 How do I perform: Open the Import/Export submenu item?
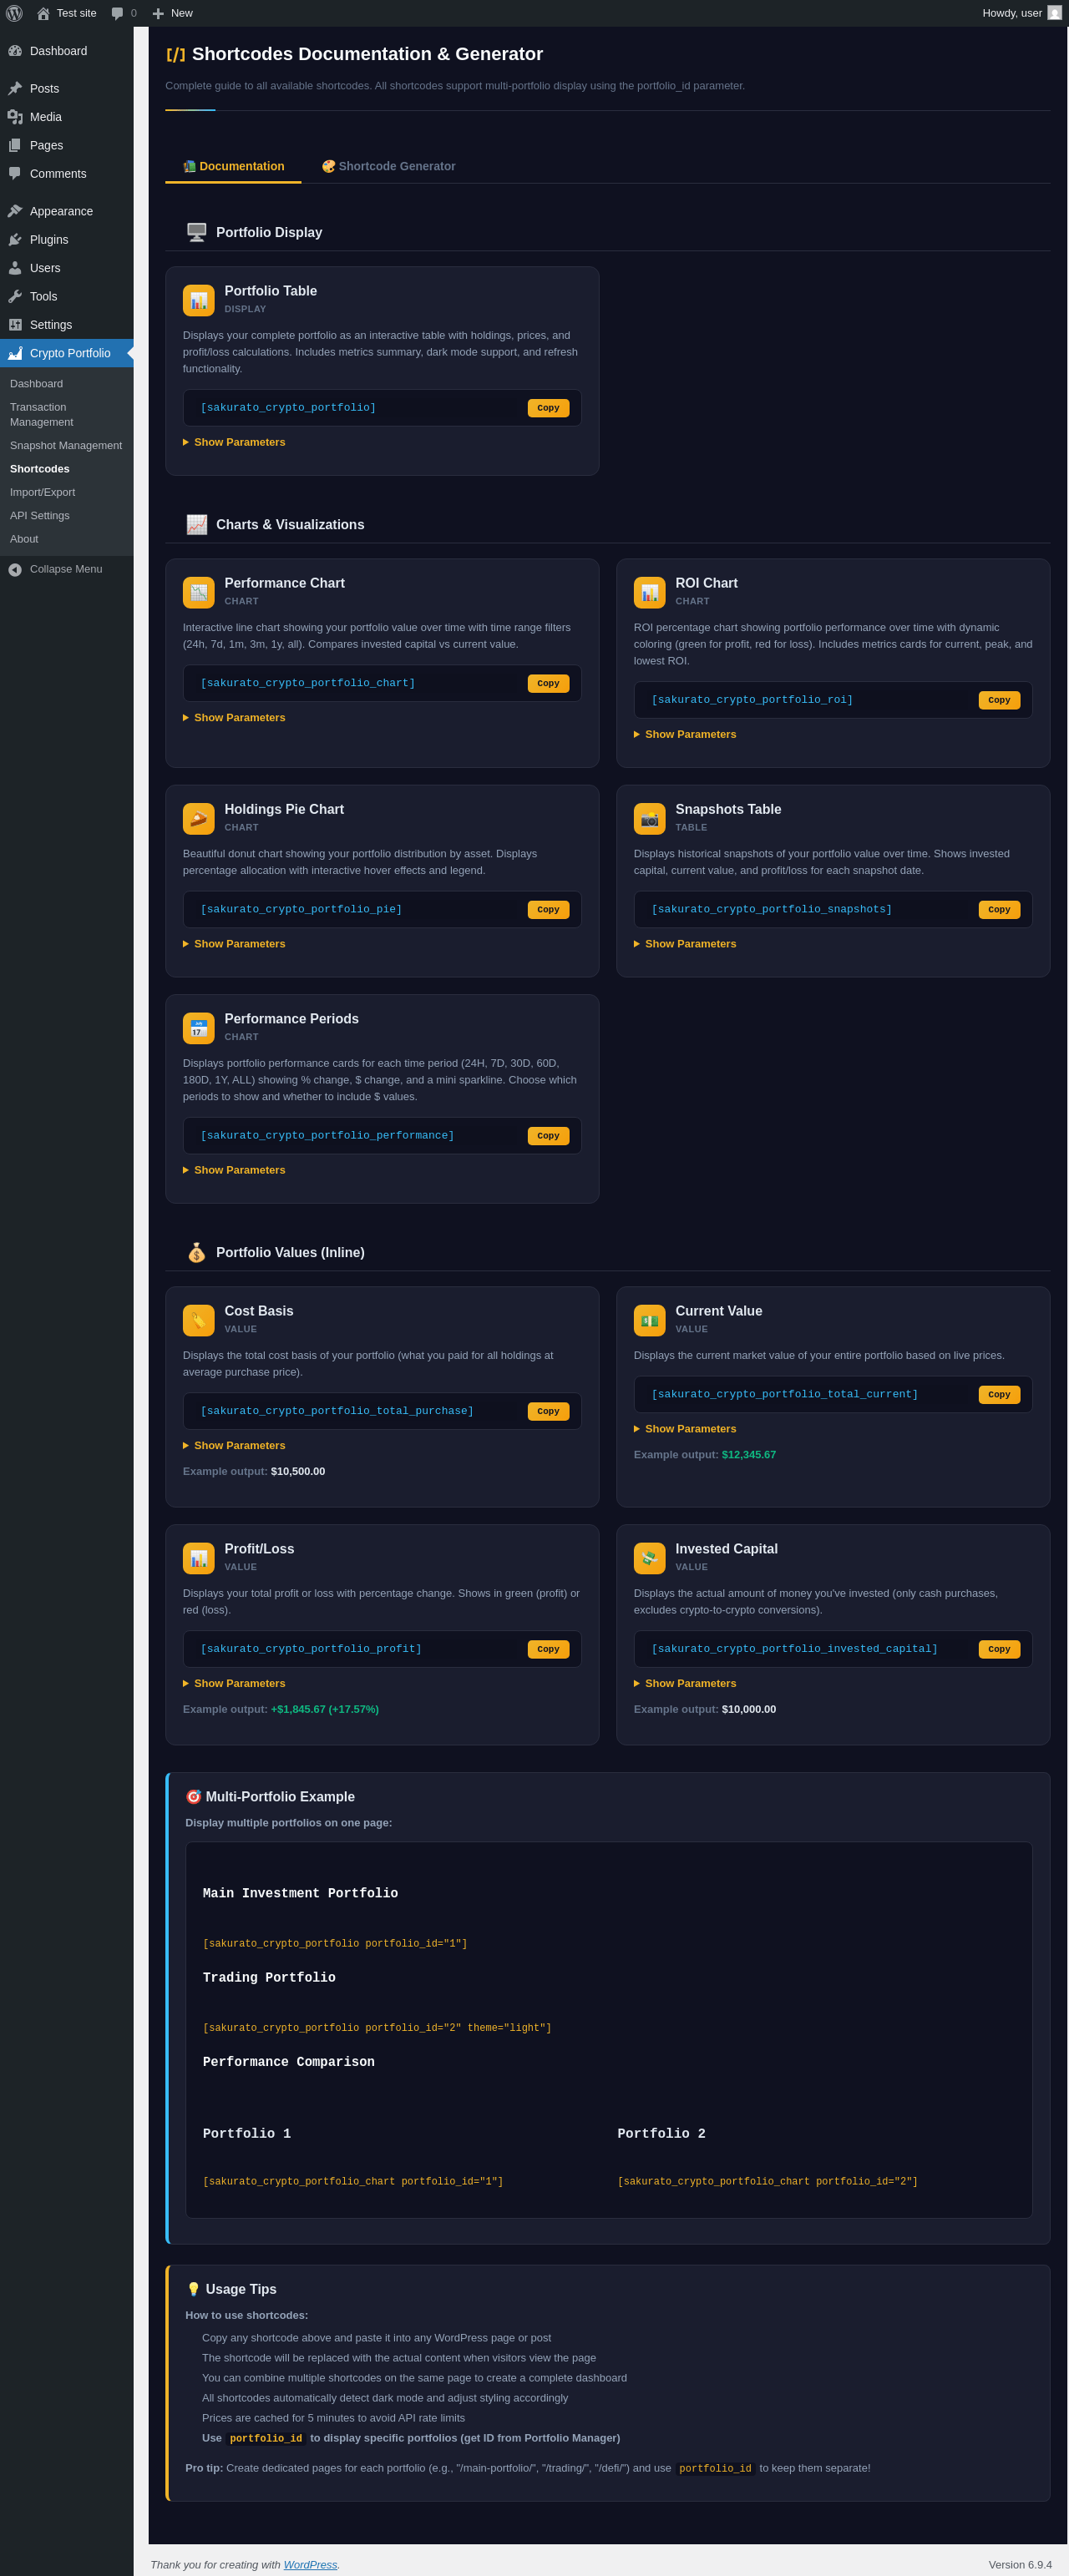tap(42, 492)
